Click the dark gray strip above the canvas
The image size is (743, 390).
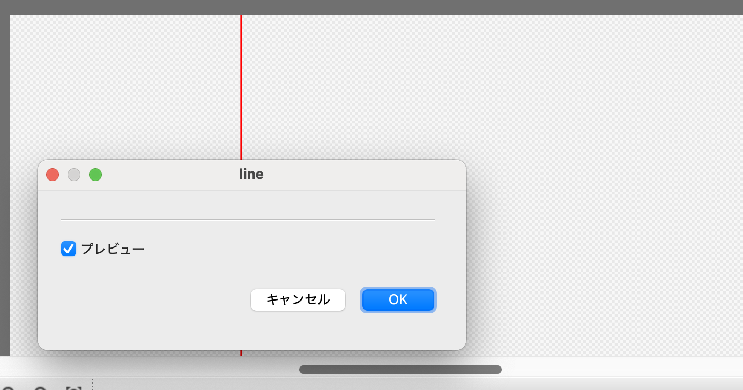click(375, 7)
